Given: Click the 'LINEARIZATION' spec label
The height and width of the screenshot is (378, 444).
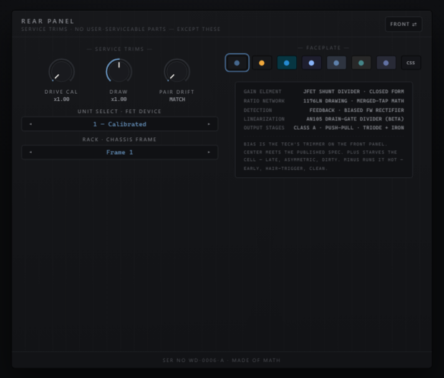Looking at the screenshot, I should 264,119.
